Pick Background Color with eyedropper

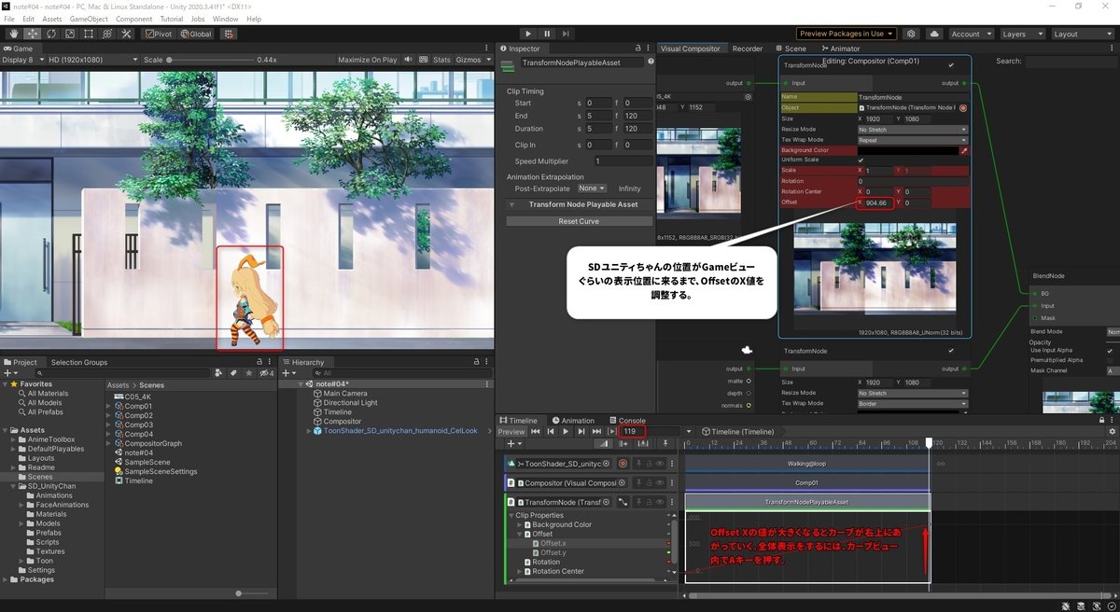964,149
